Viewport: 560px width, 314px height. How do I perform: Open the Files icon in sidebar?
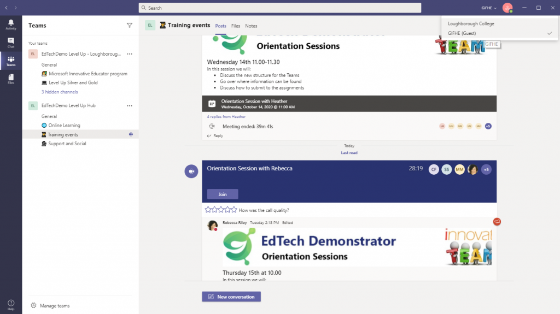tap(11, 79)
